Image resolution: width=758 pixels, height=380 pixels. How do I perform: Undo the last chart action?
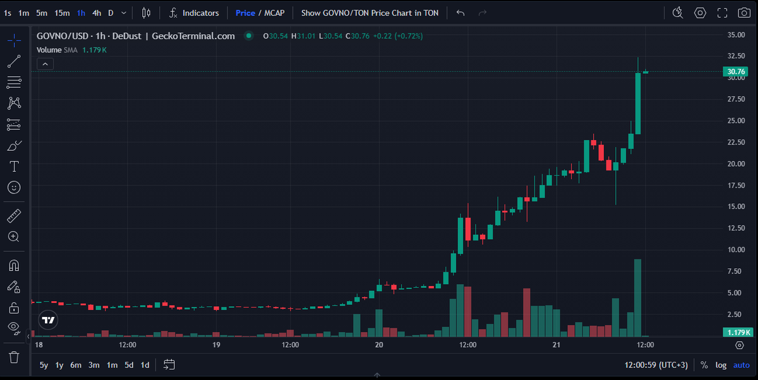pyautogui.click(x=460, y=13)
